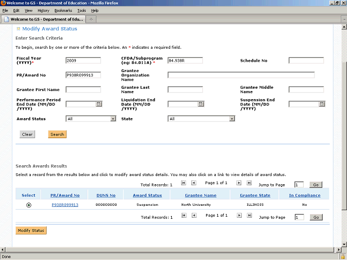
Task: Click the top Go button
Action: pos(316,185)
